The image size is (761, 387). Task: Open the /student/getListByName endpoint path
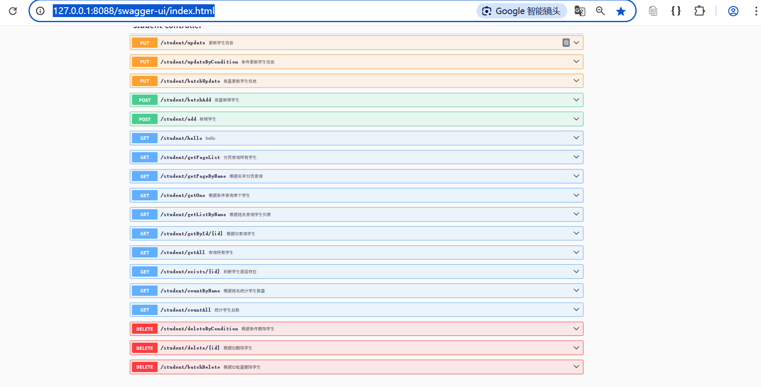point(193,214)
